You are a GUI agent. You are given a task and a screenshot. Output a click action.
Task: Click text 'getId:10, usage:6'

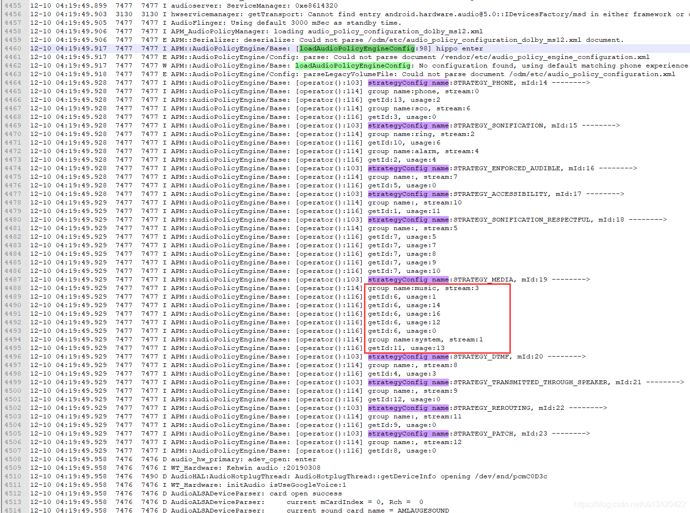point(404,143)
